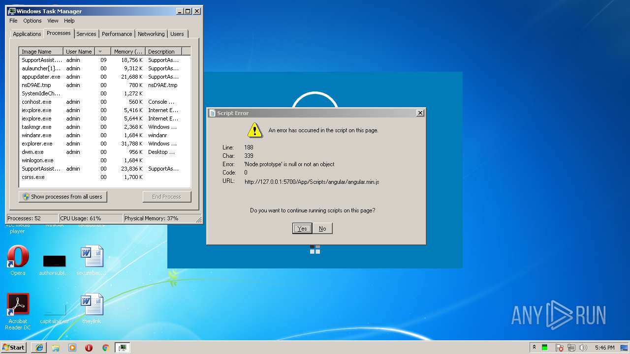The height and width of the screenshot is (354, 630).
Task: Open Chrome from the taskbar
Action: [x=105, y=347]
